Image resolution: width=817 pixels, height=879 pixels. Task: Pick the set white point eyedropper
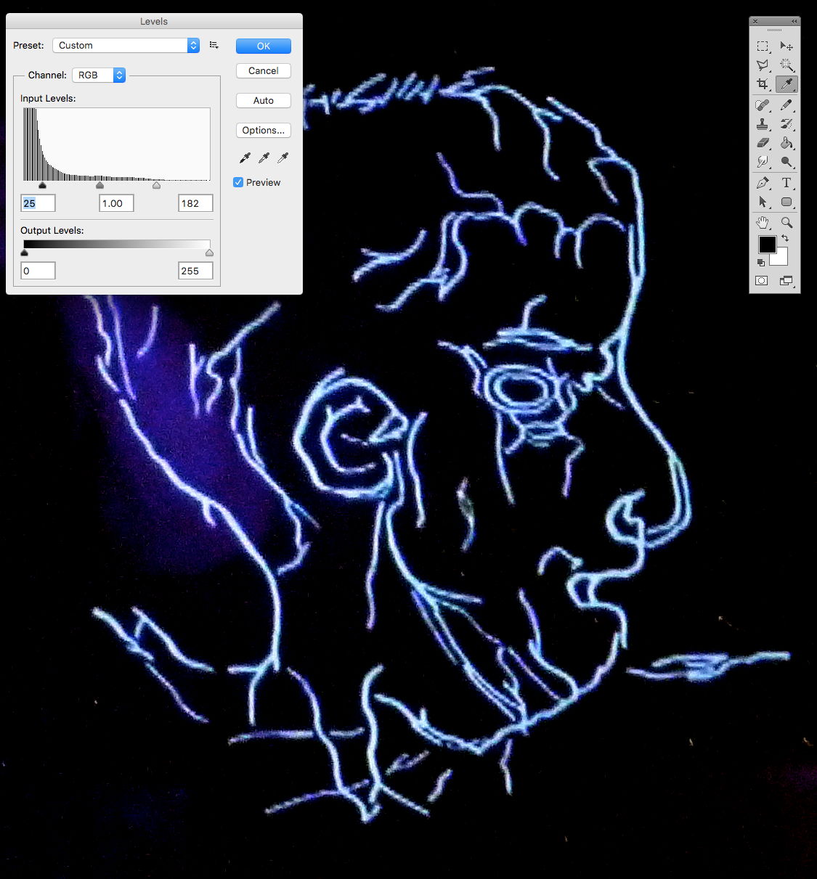click(x=283, y=158)
